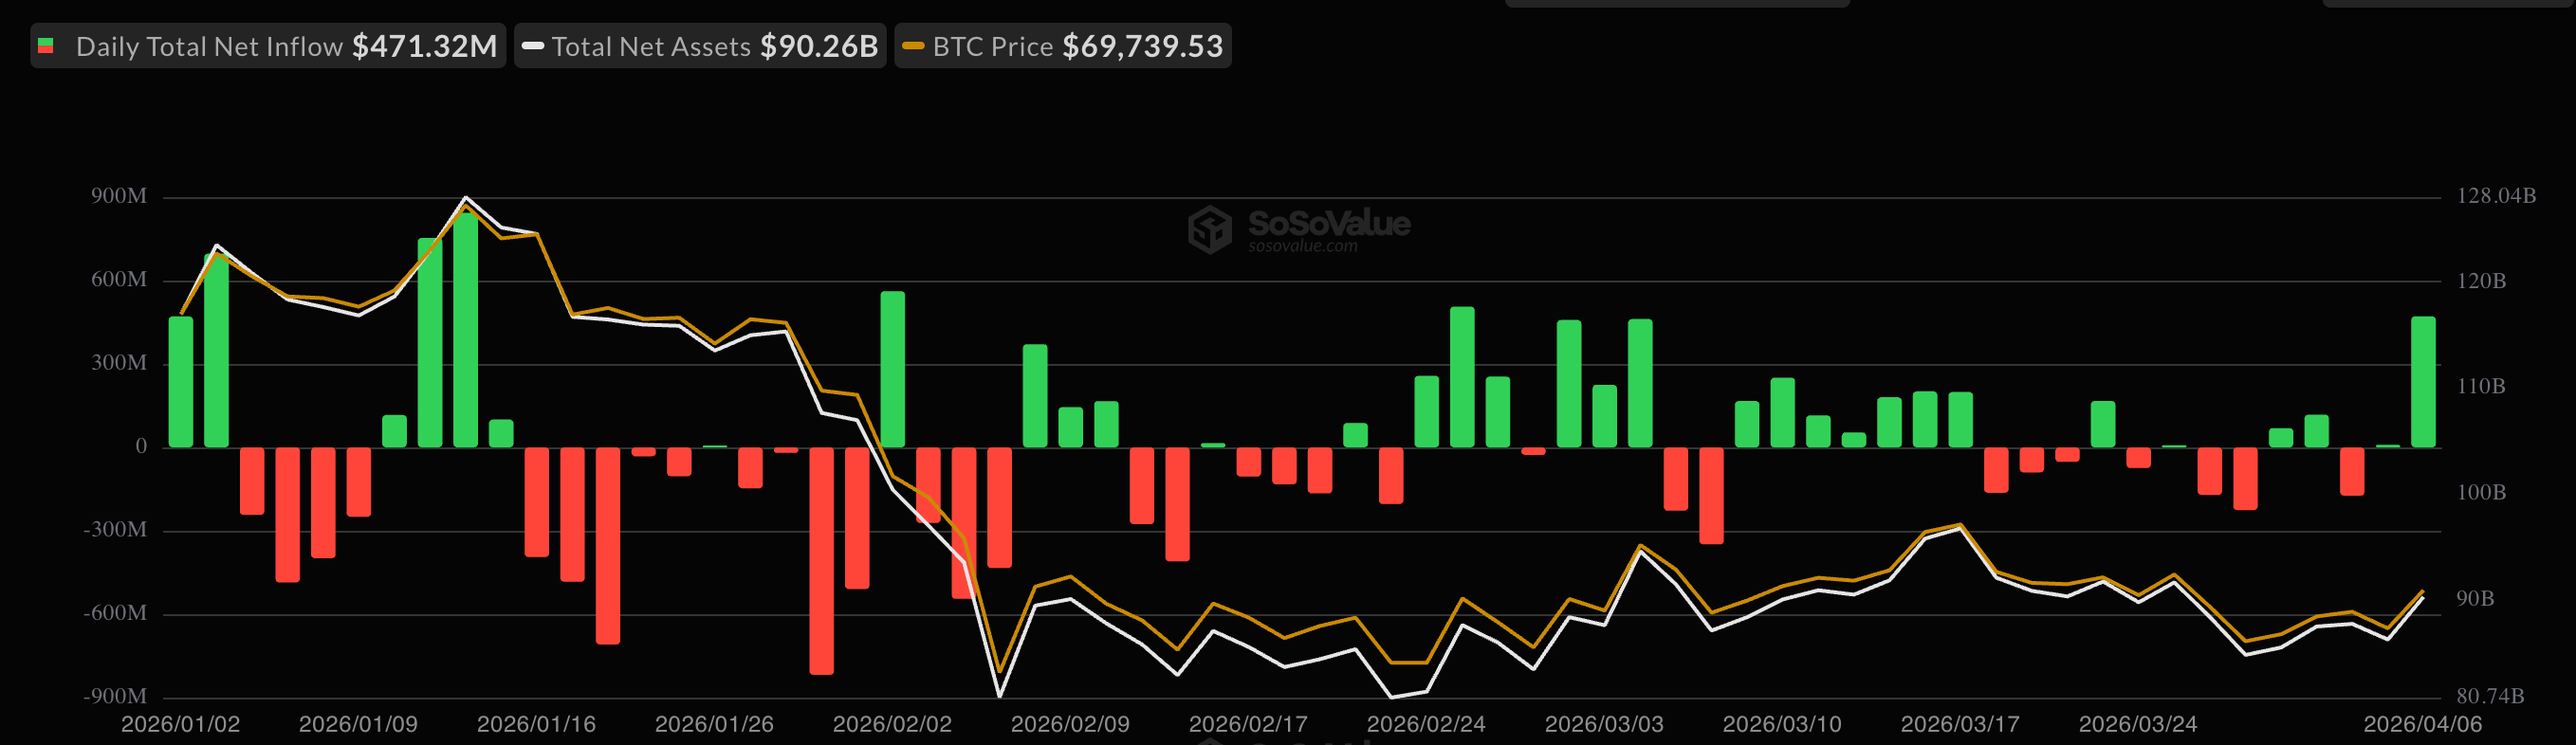Click the $69,739.53 BTC price value

[x=1142, y=47]
